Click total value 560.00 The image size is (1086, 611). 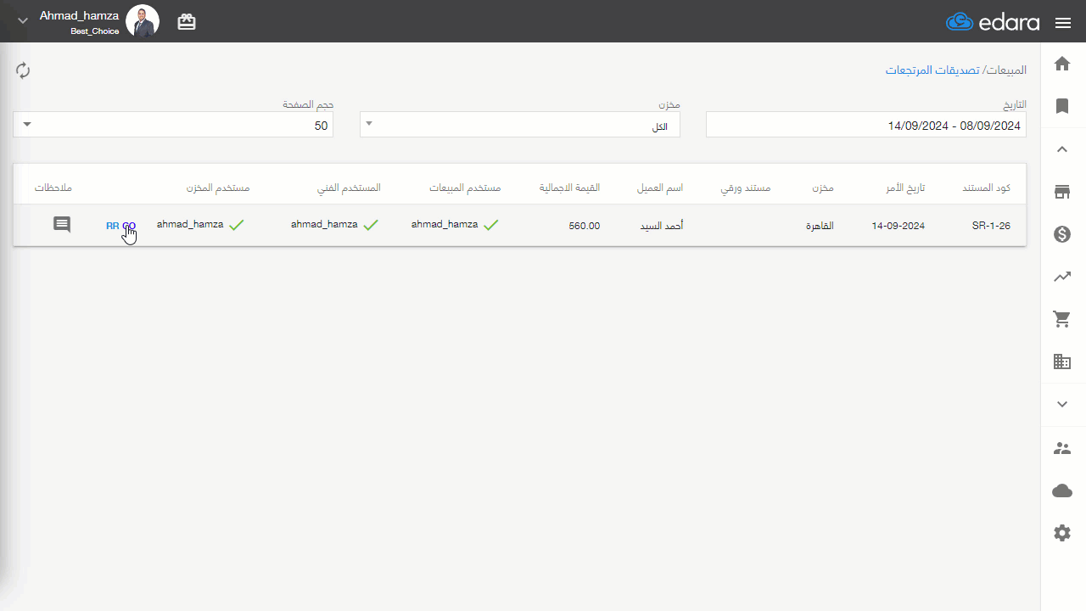click(585, 226)
